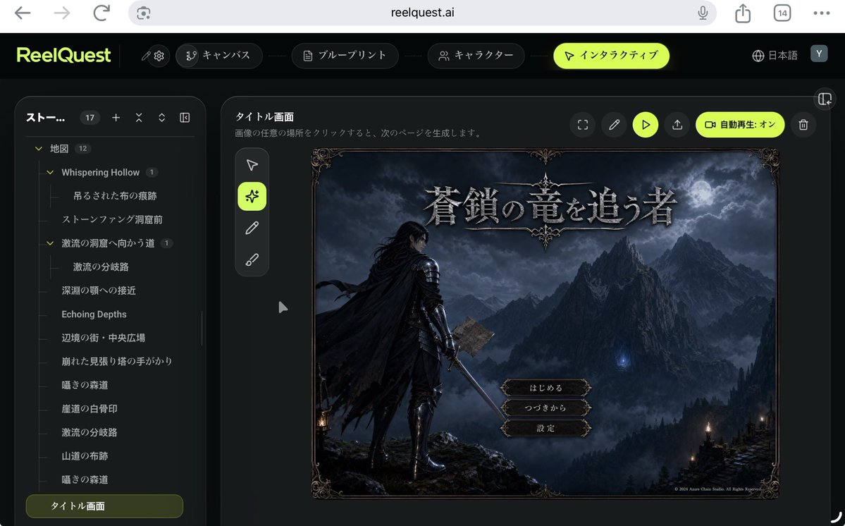Delete the page with the trash icon
Image resolution: width=845 pixels, height=526 pixels.
(803, 125)
